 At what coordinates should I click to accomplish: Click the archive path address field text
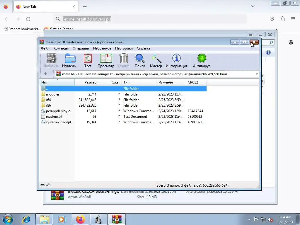[145, 74]
